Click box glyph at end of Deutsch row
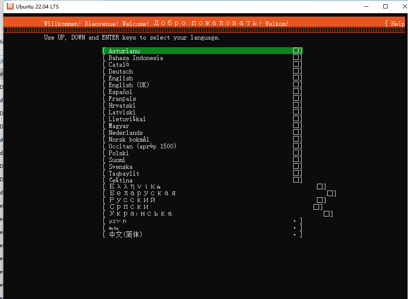Viewport: 408px width, 299px height. (296, 71)
